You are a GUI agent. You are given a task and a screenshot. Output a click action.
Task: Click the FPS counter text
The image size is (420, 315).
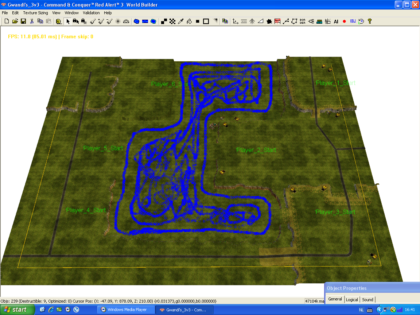coord(51,37)
